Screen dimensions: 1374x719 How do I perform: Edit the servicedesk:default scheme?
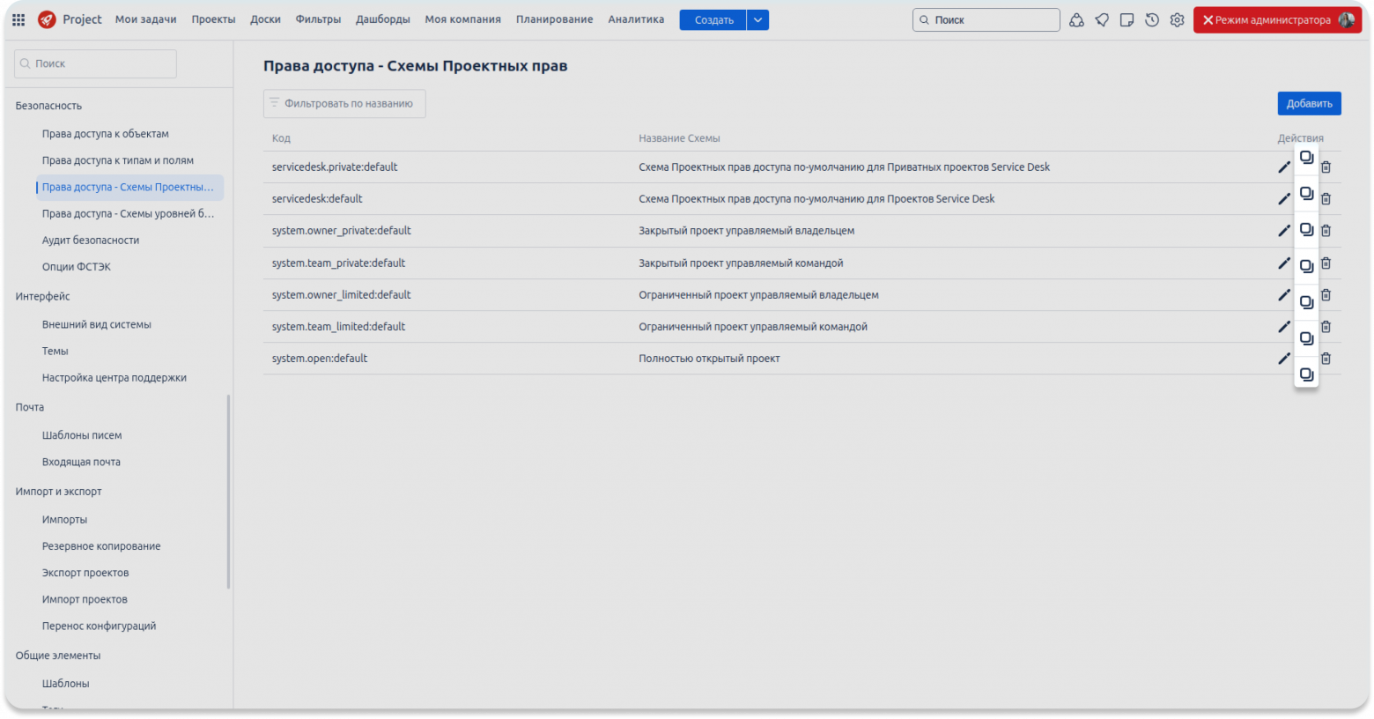[x=1284, y=199]
